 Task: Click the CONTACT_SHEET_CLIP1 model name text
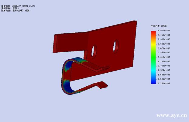click(24, 6)
